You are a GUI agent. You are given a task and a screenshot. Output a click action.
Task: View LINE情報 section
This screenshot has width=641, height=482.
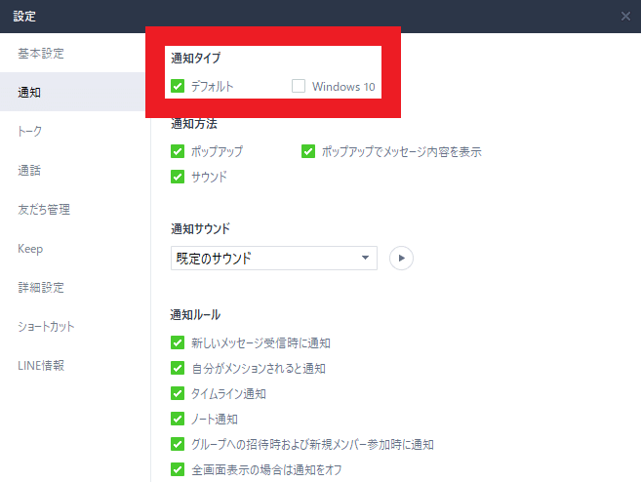pyautogui.click(x=73, y=366)
